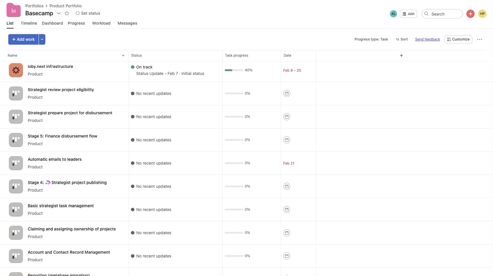This screenshot has width=493, height=276.
Task: Open the Progress type: Task selector
Action: coord(371,39)
